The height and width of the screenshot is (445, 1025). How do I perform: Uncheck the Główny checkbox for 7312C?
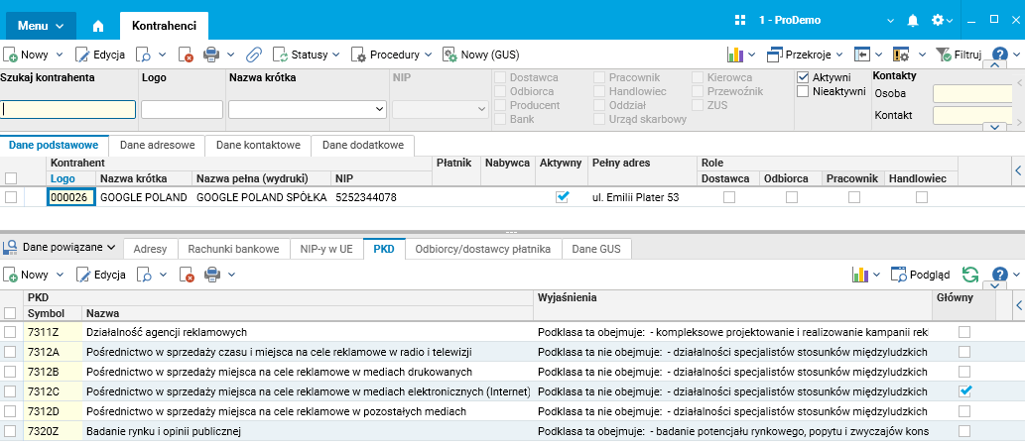pos(964,391)
